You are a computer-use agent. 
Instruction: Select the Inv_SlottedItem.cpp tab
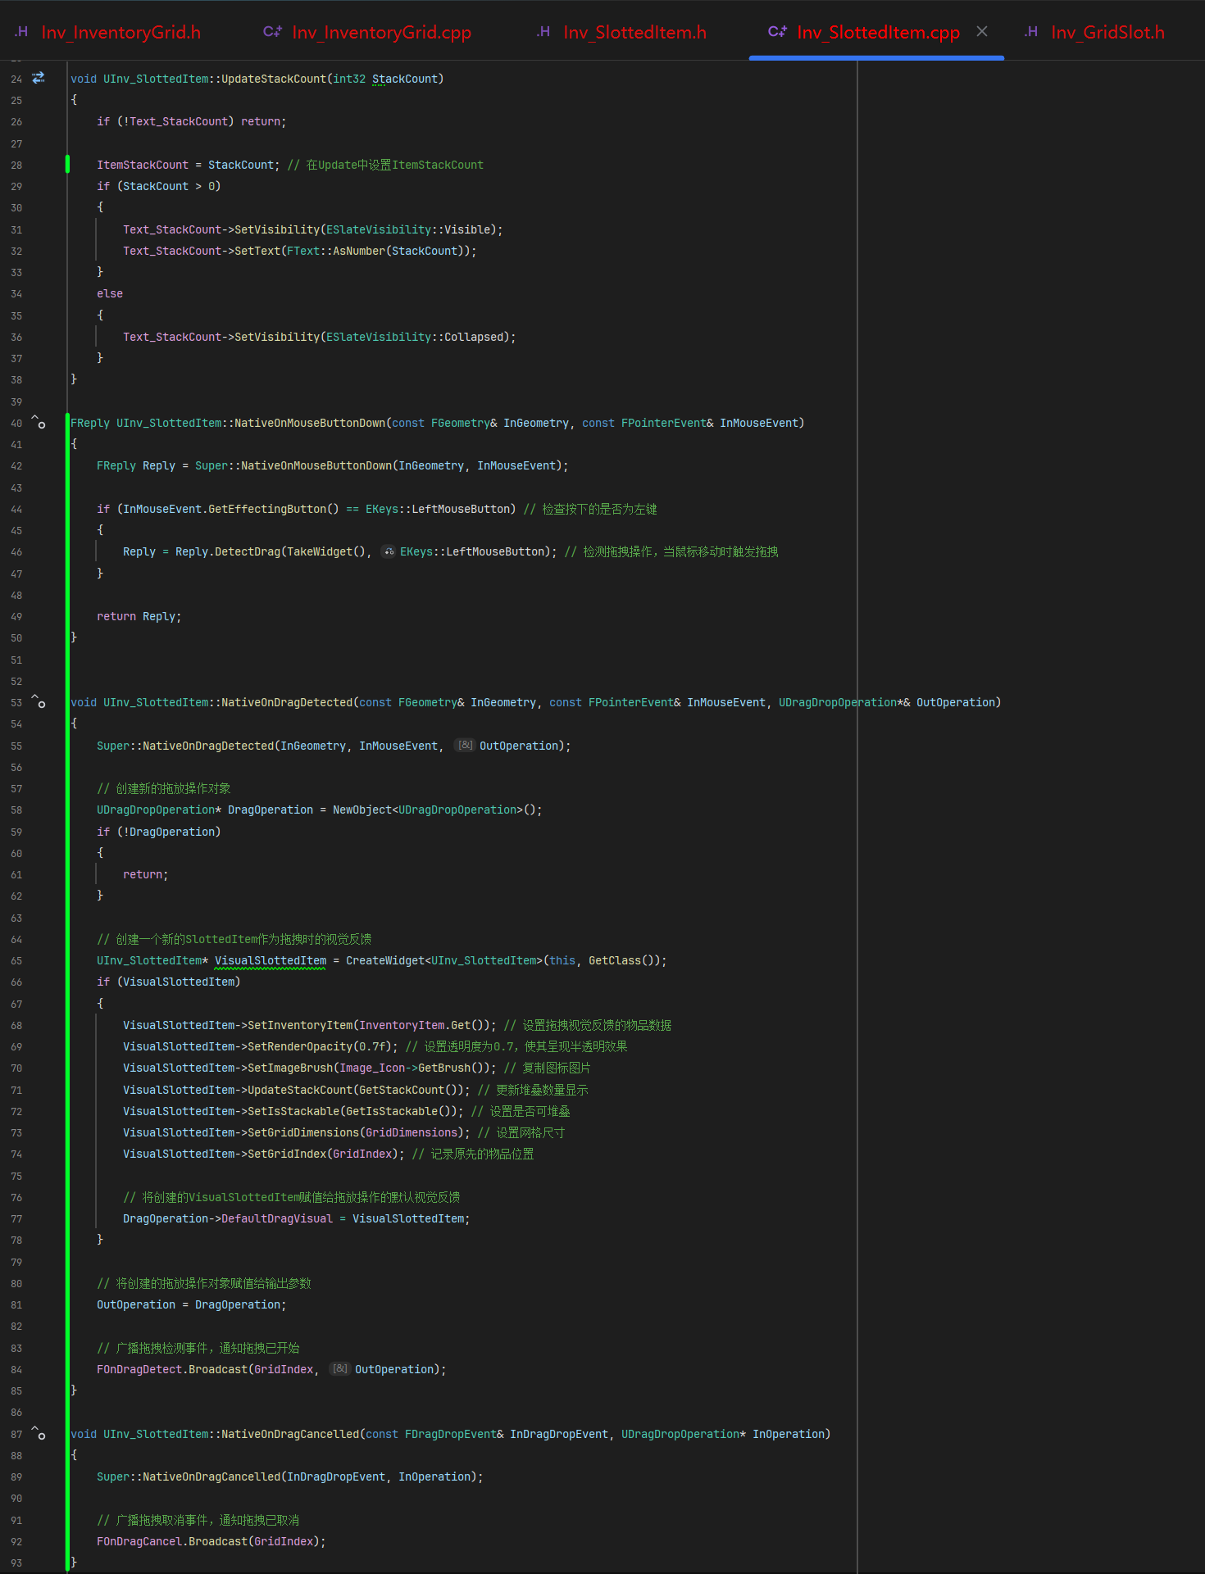(x=878, y=32)
